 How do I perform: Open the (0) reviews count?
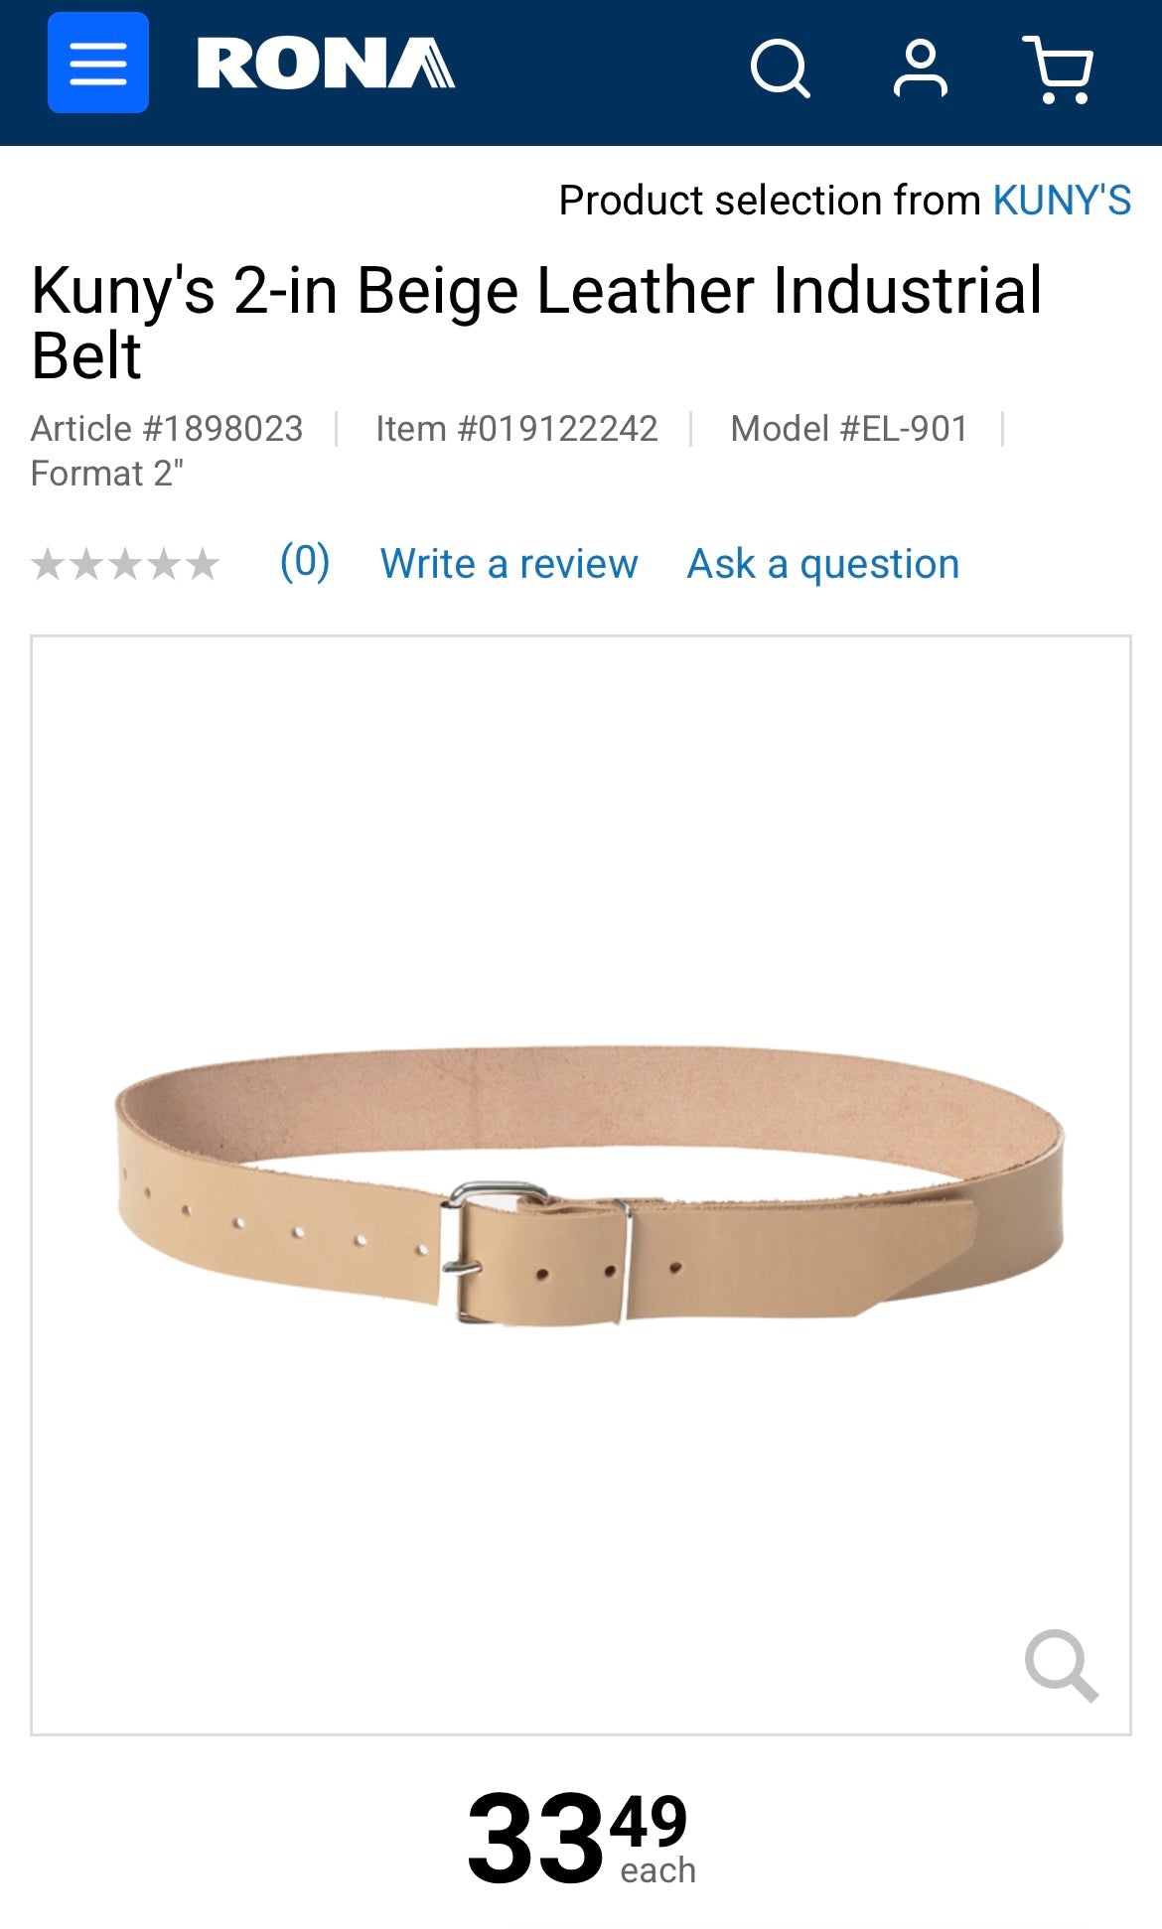point(305,562)
